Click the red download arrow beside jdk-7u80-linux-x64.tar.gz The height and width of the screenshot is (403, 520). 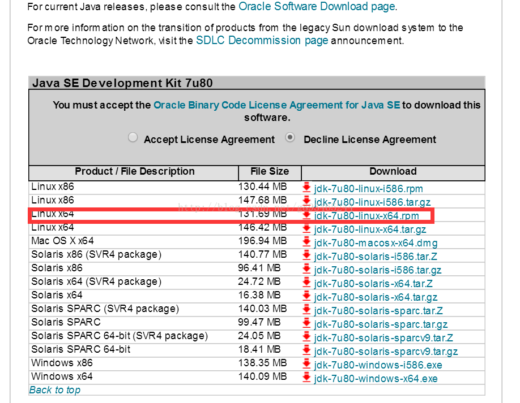306,228
